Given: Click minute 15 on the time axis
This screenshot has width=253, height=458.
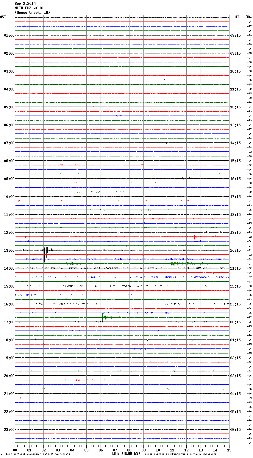Looking at the screenshot, I should point(229,450).
